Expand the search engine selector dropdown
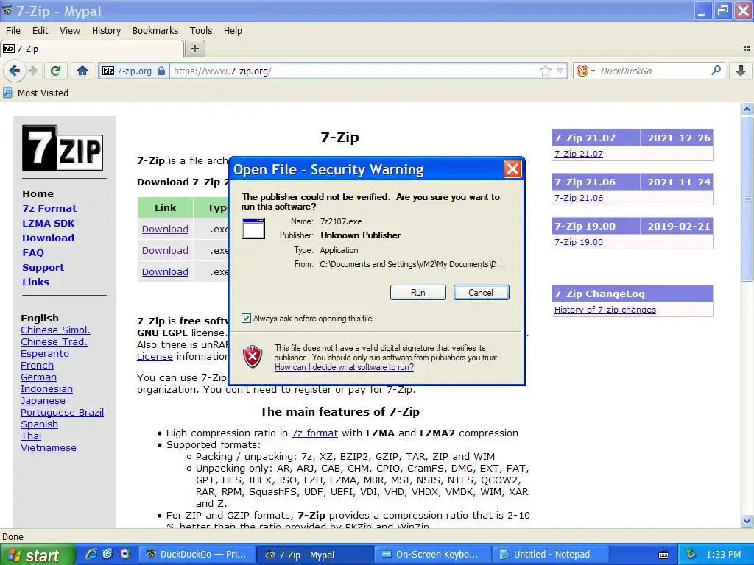754x565 pixels. coord(593,71)
